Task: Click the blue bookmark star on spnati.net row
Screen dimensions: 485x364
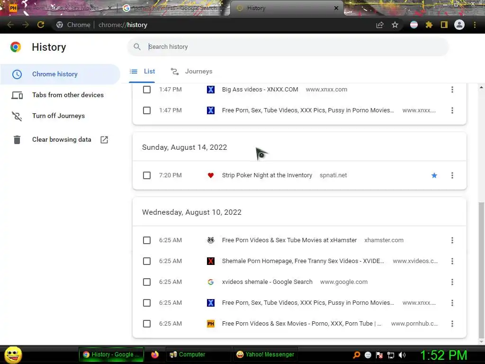Action: 434,175
